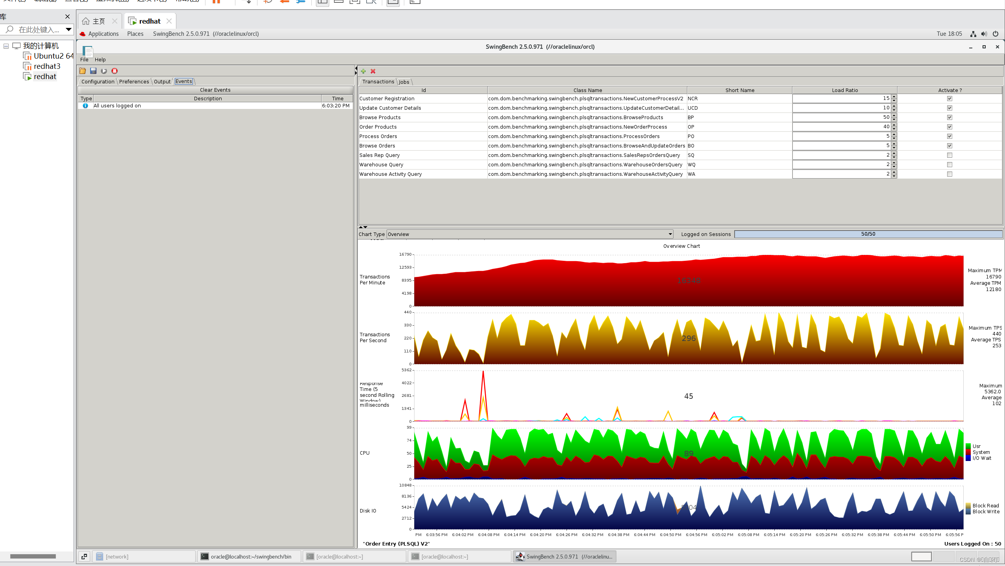Click green plus add transaction icon

tap(363, 71)
